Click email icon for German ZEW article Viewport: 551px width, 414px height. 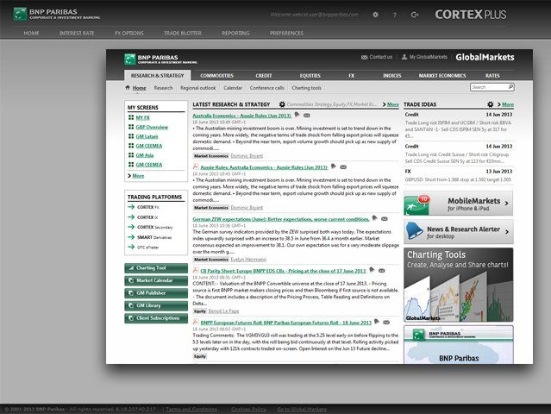[x=385, y=219]
